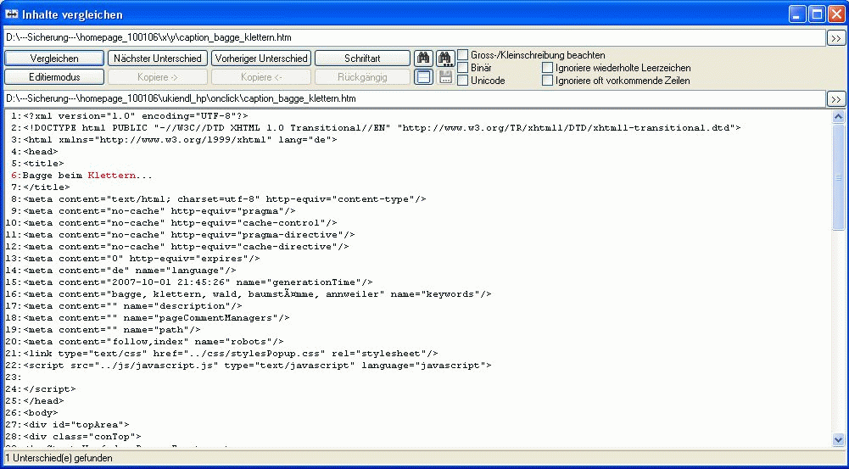Tick the Unicode checkbox

pyautogui.click(x=463, y=81)
